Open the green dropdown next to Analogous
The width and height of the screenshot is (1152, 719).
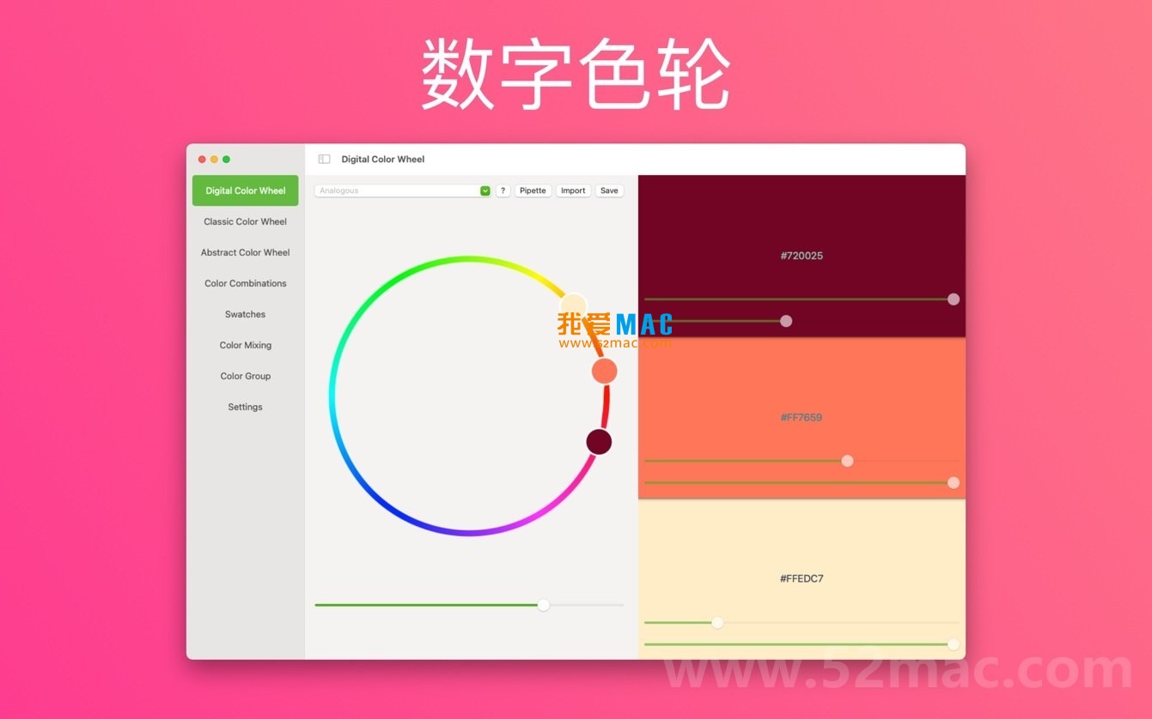(x=484, y=190)
